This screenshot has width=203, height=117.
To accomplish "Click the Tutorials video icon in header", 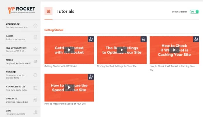I will click(x=48, y=11).
